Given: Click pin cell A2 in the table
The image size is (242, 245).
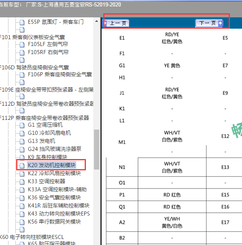Looking at the screenshot, I should click(122, 222).
